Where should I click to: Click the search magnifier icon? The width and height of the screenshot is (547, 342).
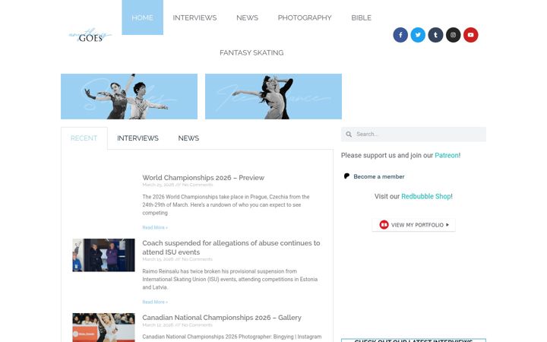[349, 135]
